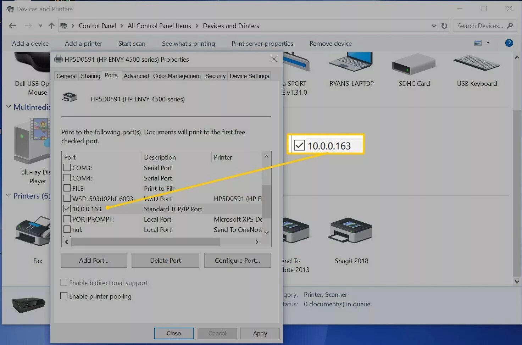Screen dimensions: 522x345
Task: Enable printer pooling checkbox
Action: 64,296
